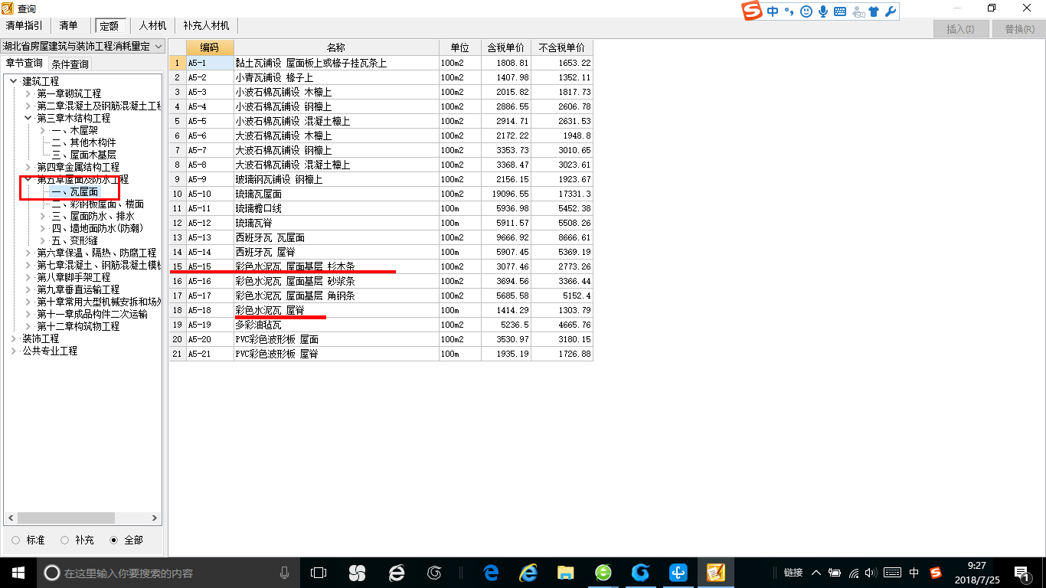This screenshot has height=588, width=1046.
Task: Select row A5-18 彩色水泥瓦 屋脊
Action: pyautogui.click(x=381, y=310)
